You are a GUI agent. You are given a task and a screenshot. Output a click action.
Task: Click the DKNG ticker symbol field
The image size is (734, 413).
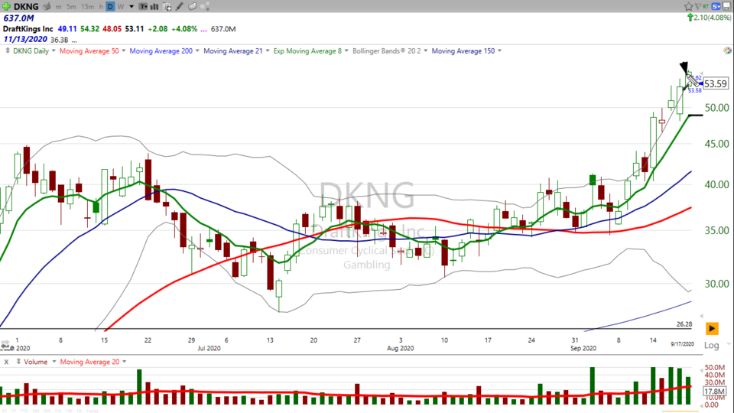click(26, 7)
